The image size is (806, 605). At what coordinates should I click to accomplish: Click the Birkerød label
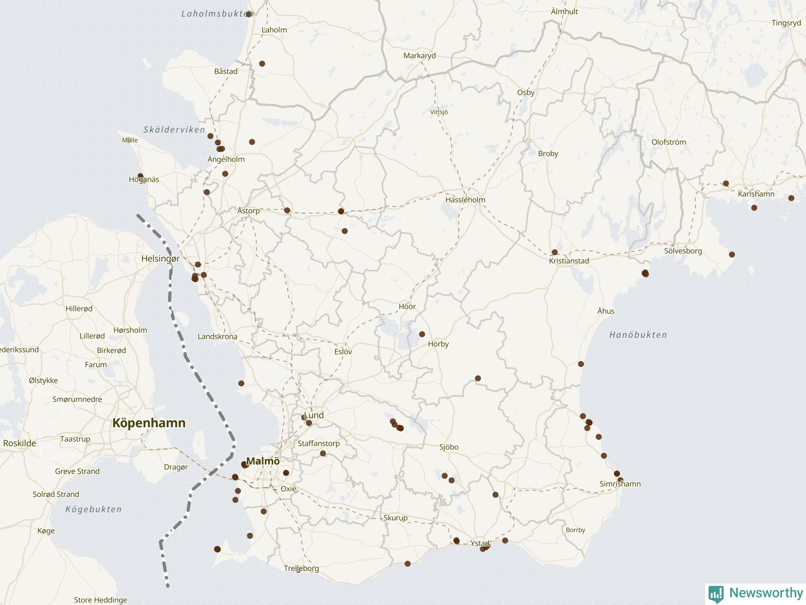[x=111, y=350]
